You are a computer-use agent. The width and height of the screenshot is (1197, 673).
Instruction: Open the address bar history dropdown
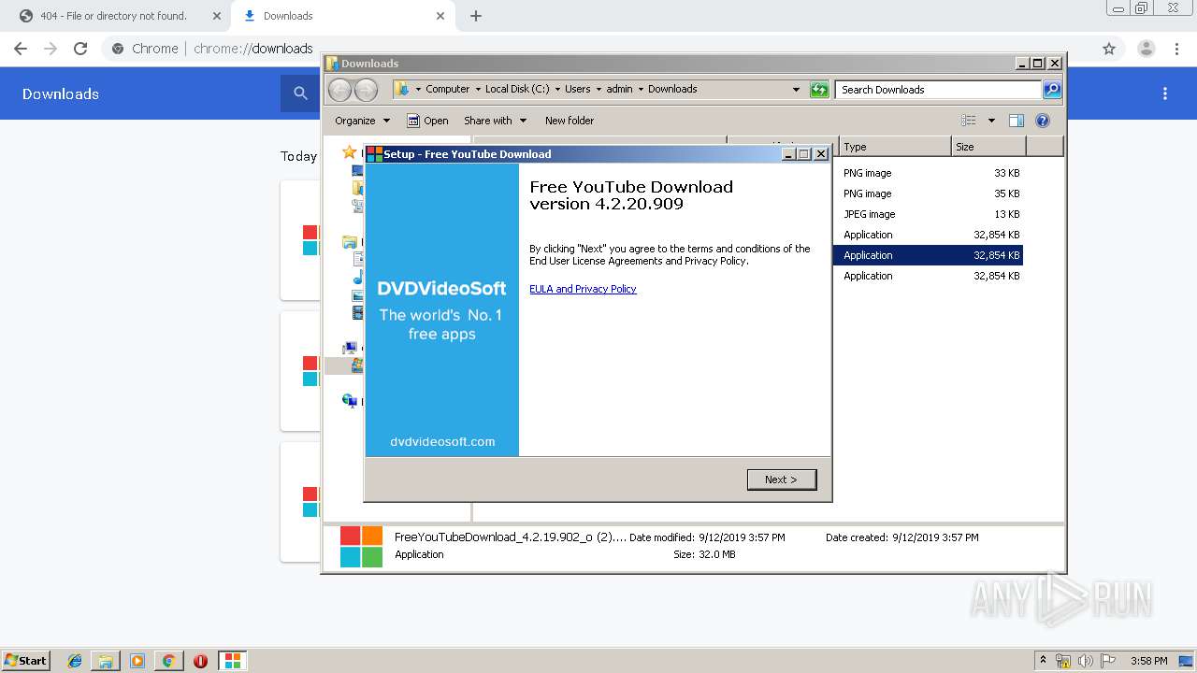tap(796, 90)
